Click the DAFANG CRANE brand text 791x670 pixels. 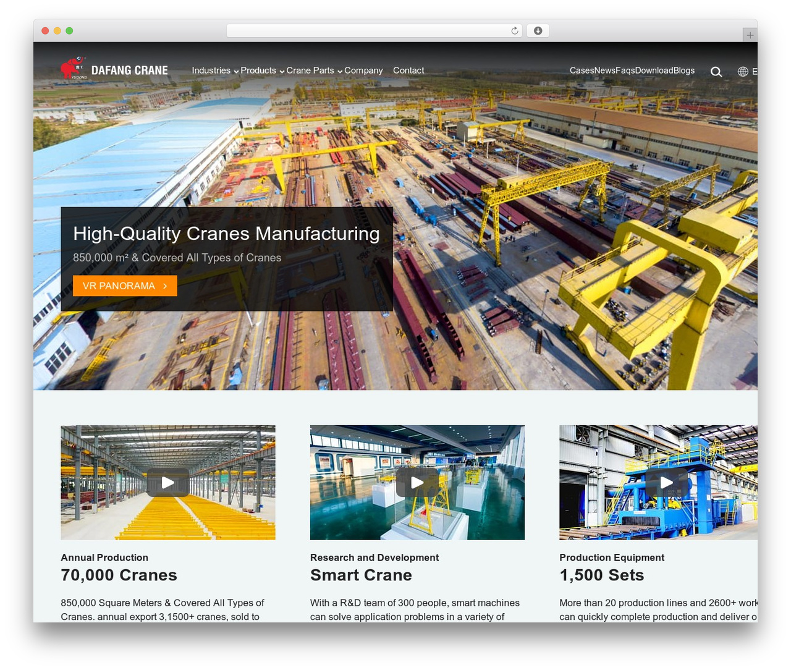[130, 70]
